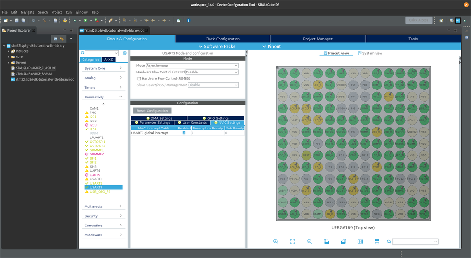Open Hardware Flow Control (RS232) dropdown

coord(212,72)
